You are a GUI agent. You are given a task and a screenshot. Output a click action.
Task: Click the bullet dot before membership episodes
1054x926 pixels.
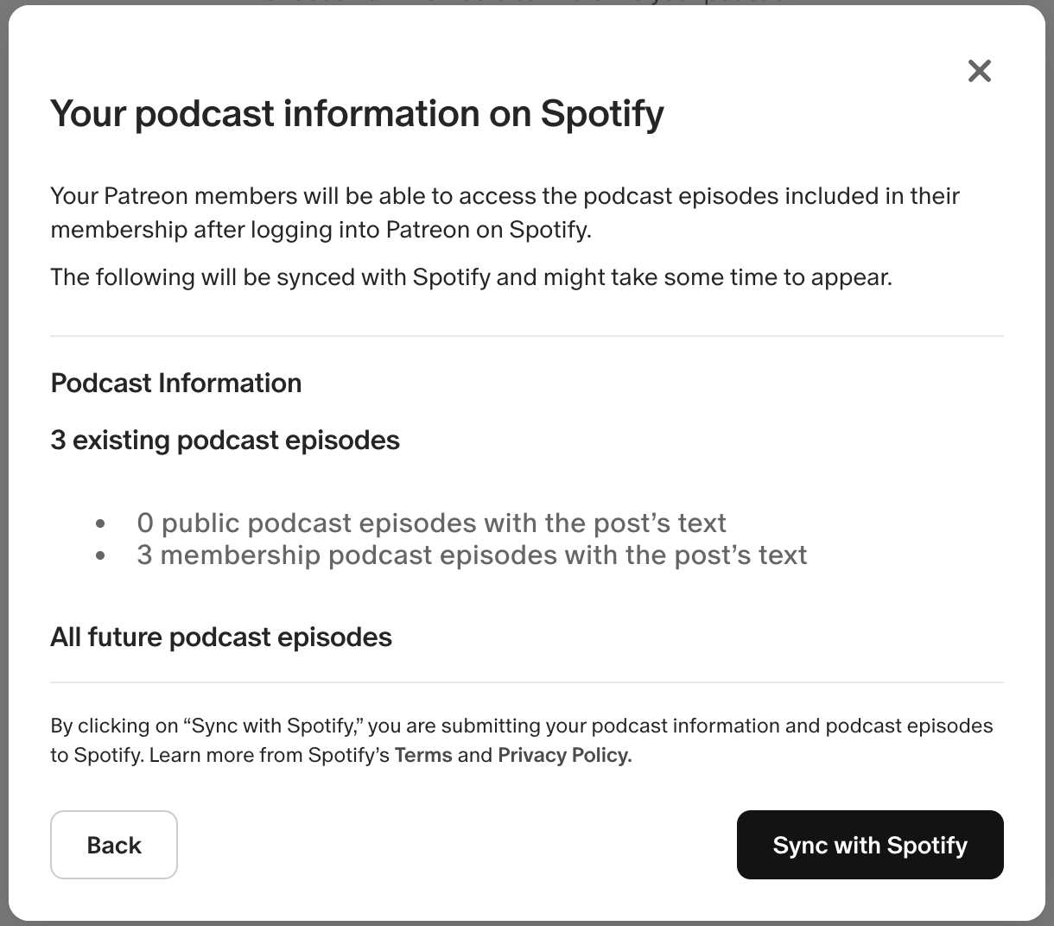tap(101, 555)
